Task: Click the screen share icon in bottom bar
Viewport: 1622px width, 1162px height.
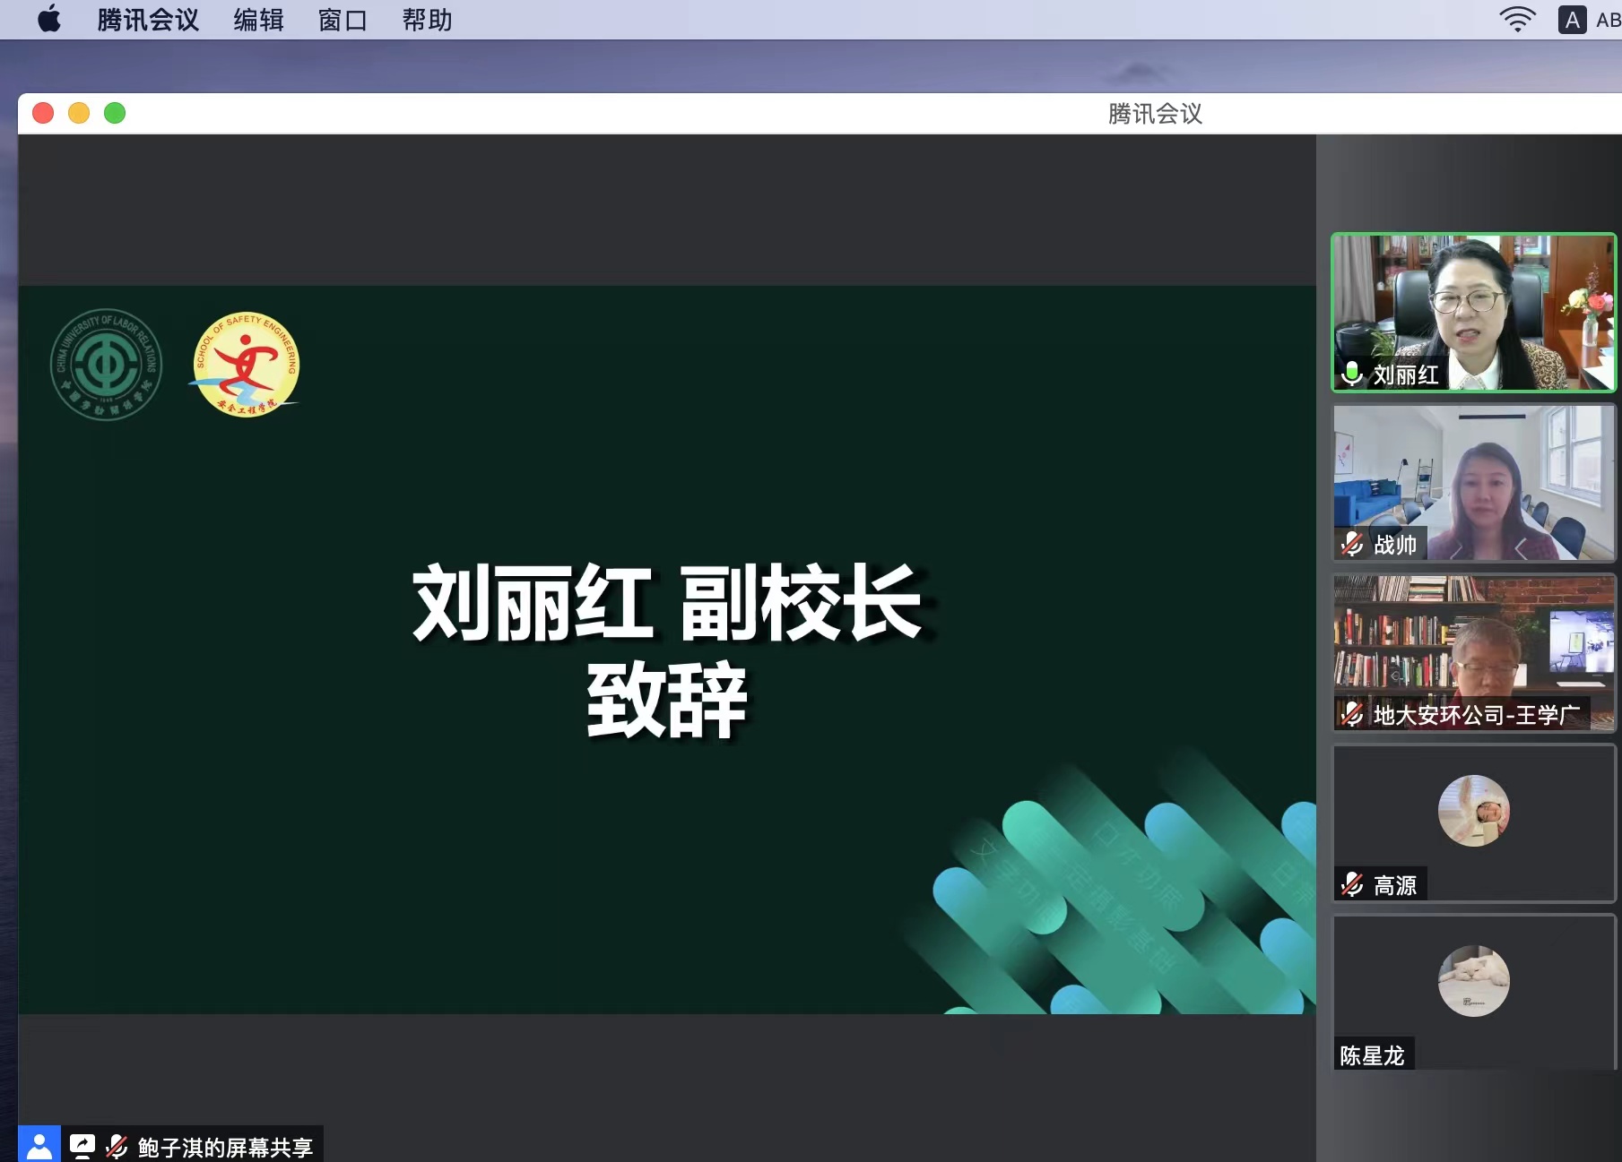Action: [x=82, y=1145]
